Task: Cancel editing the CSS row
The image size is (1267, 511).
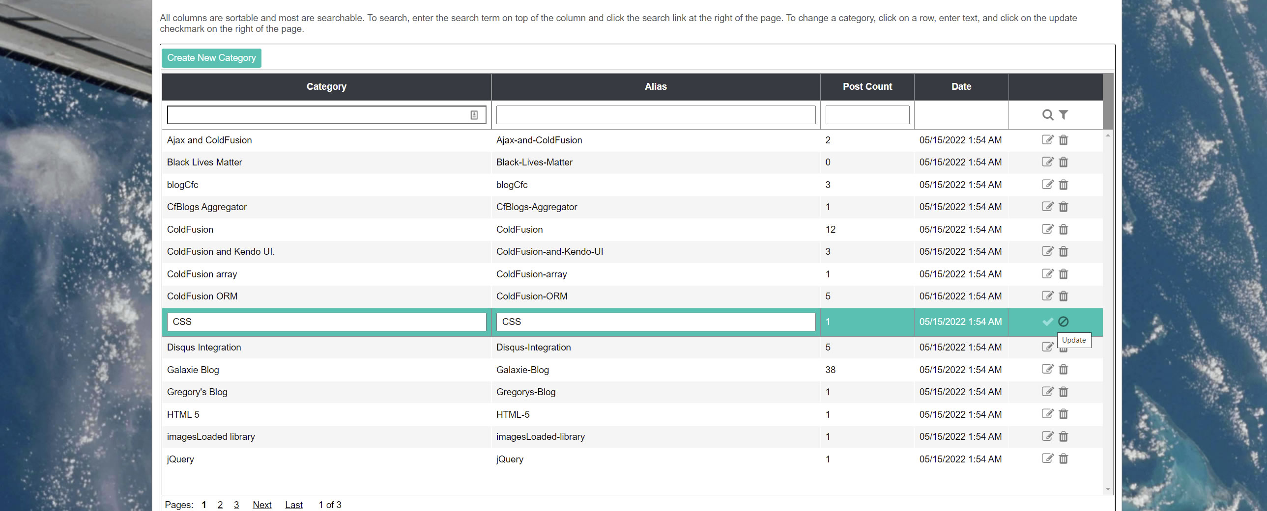Action: tap(1064, 322)
